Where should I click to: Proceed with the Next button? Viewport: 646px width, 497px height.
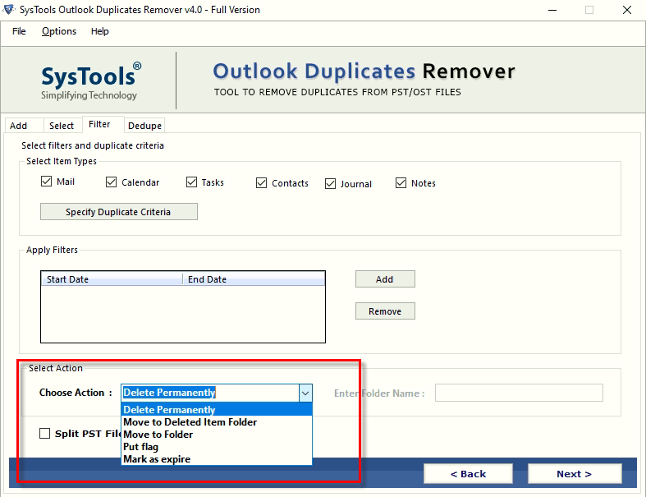[575, 474]
